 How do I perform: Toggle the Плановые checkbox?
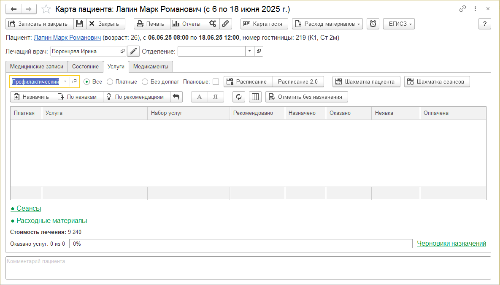point(216,82)
